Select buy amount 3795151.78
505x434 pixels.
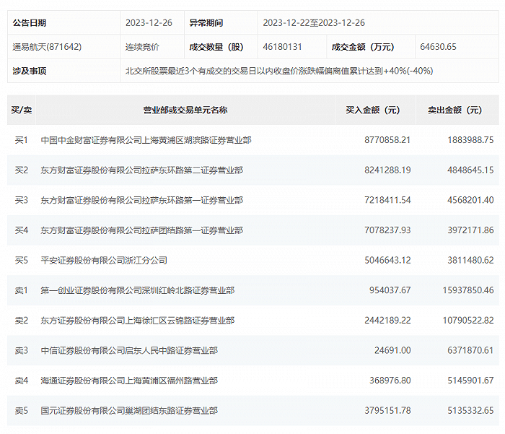click(x=387, y=410)
